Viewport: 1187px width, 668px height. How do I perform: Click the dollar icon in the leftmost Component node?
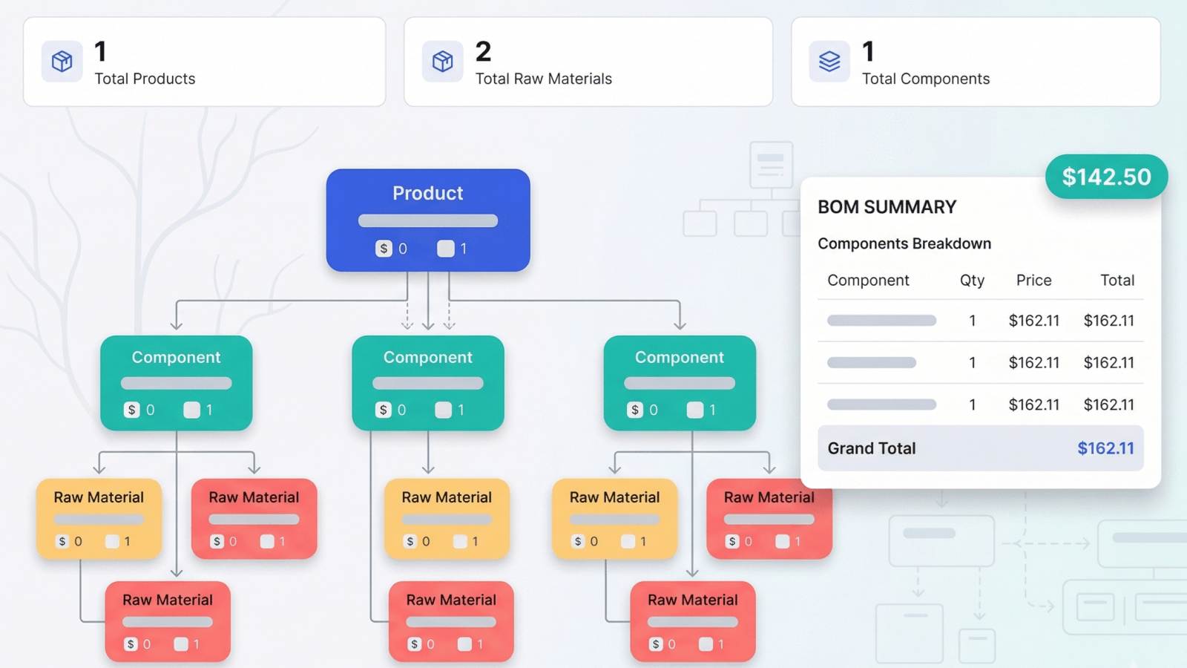(132, 410)
